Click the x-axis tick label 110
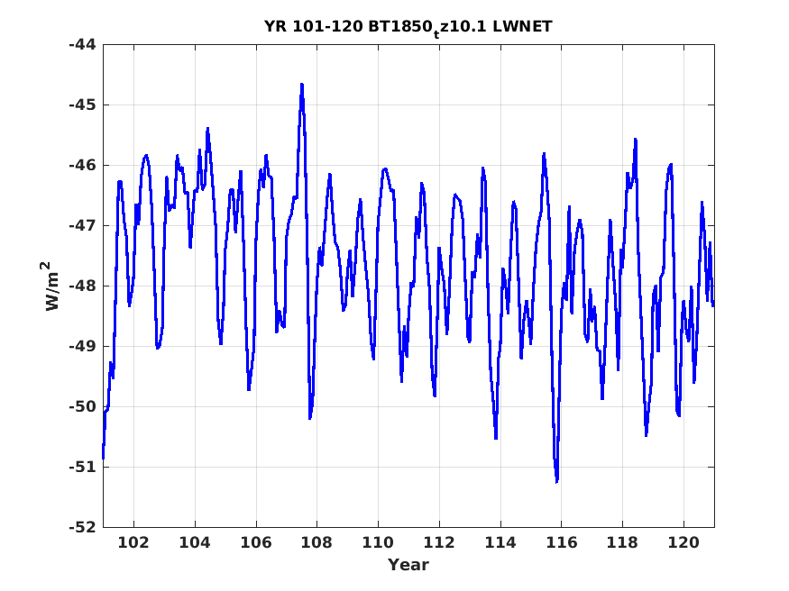Screen dimensions: 789x591 click(x=378, y=542)
